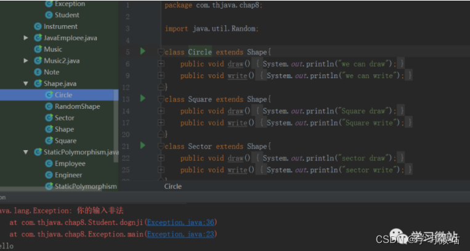Expand Square write() method fold
470x251 pixels.
tap(161, 122)
